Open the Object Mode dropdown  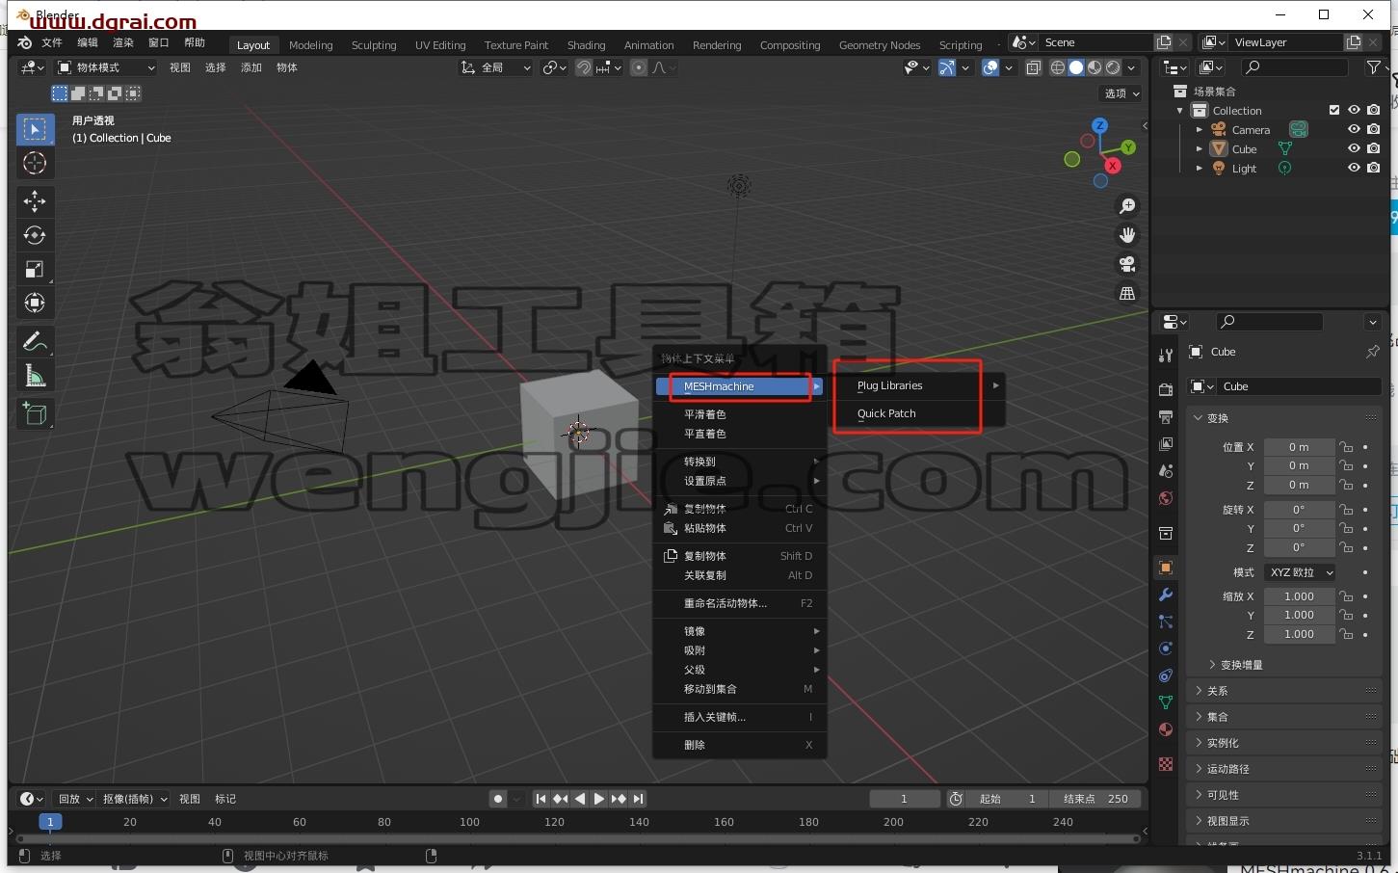(106, 67)
